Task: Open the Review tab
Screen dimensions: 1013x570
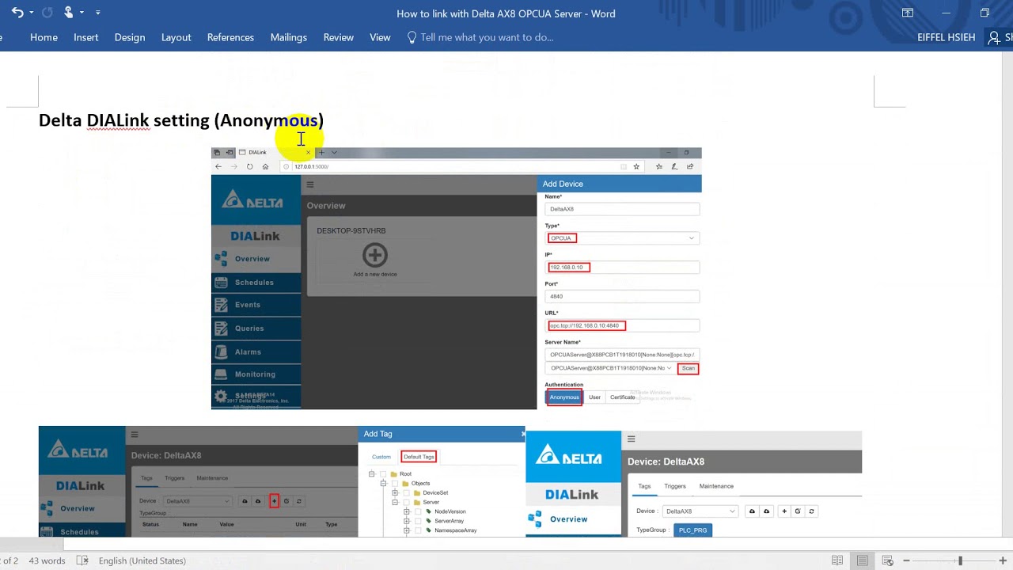Action: tap(339, 37)
